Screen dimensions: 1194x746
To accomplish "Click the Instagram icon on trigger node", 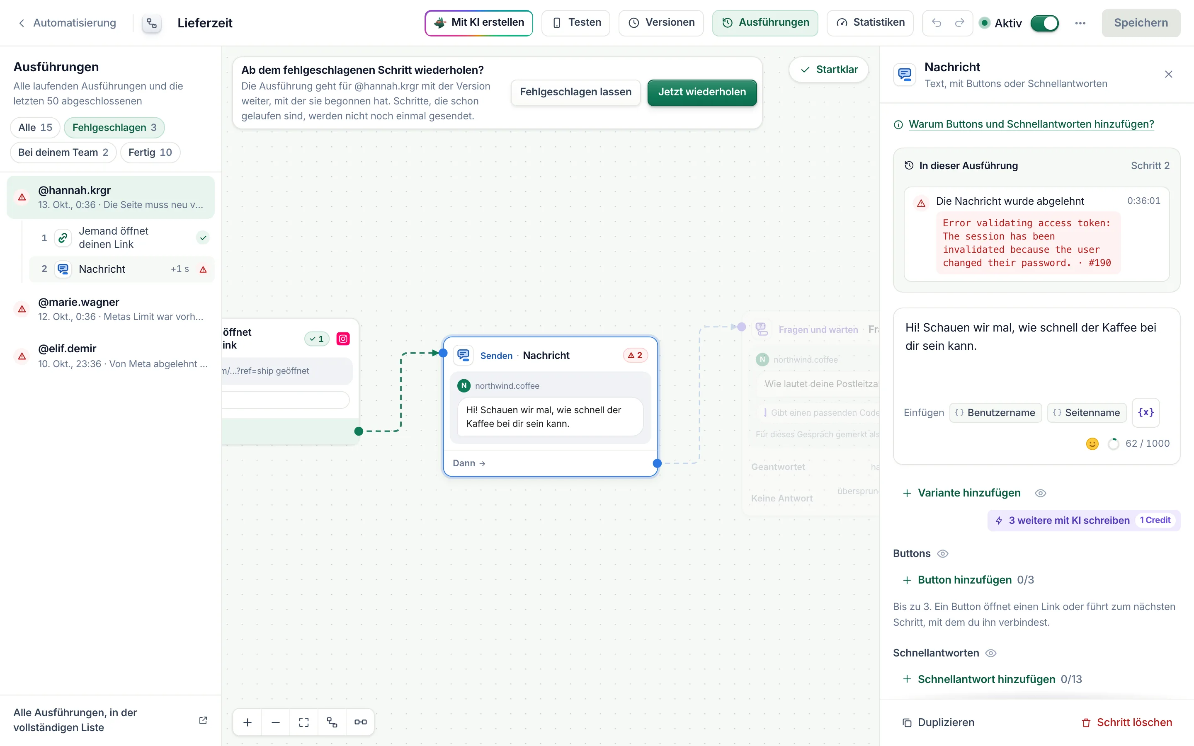I will click(343, 339).
